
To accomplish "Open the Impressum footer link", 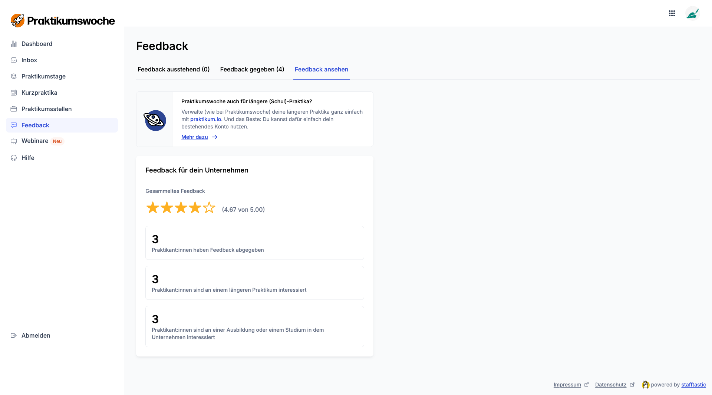I will tap(567, 385).
